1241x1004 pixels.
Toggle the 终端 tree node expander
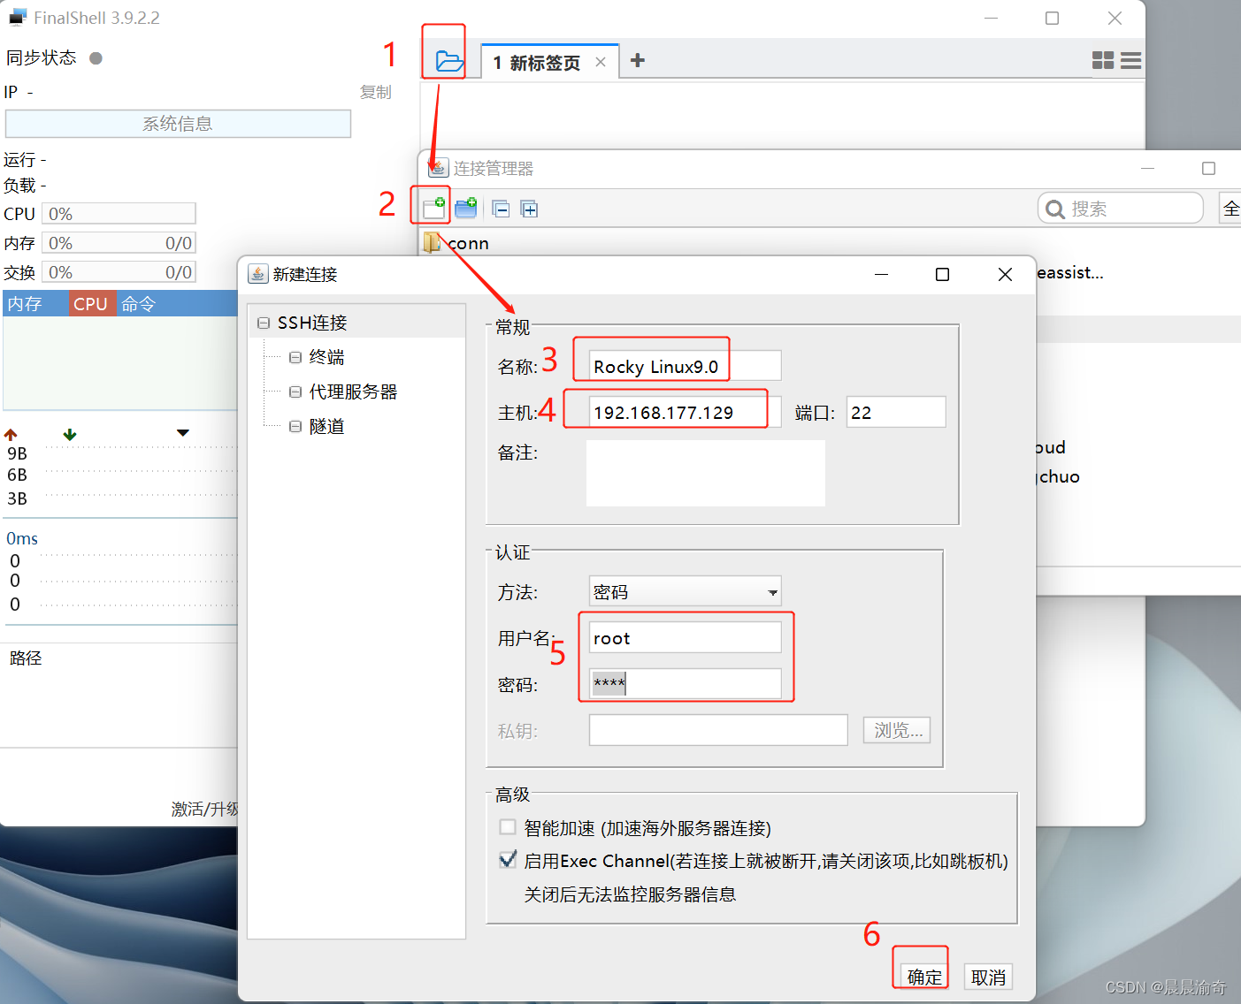(x=295, y=358)
